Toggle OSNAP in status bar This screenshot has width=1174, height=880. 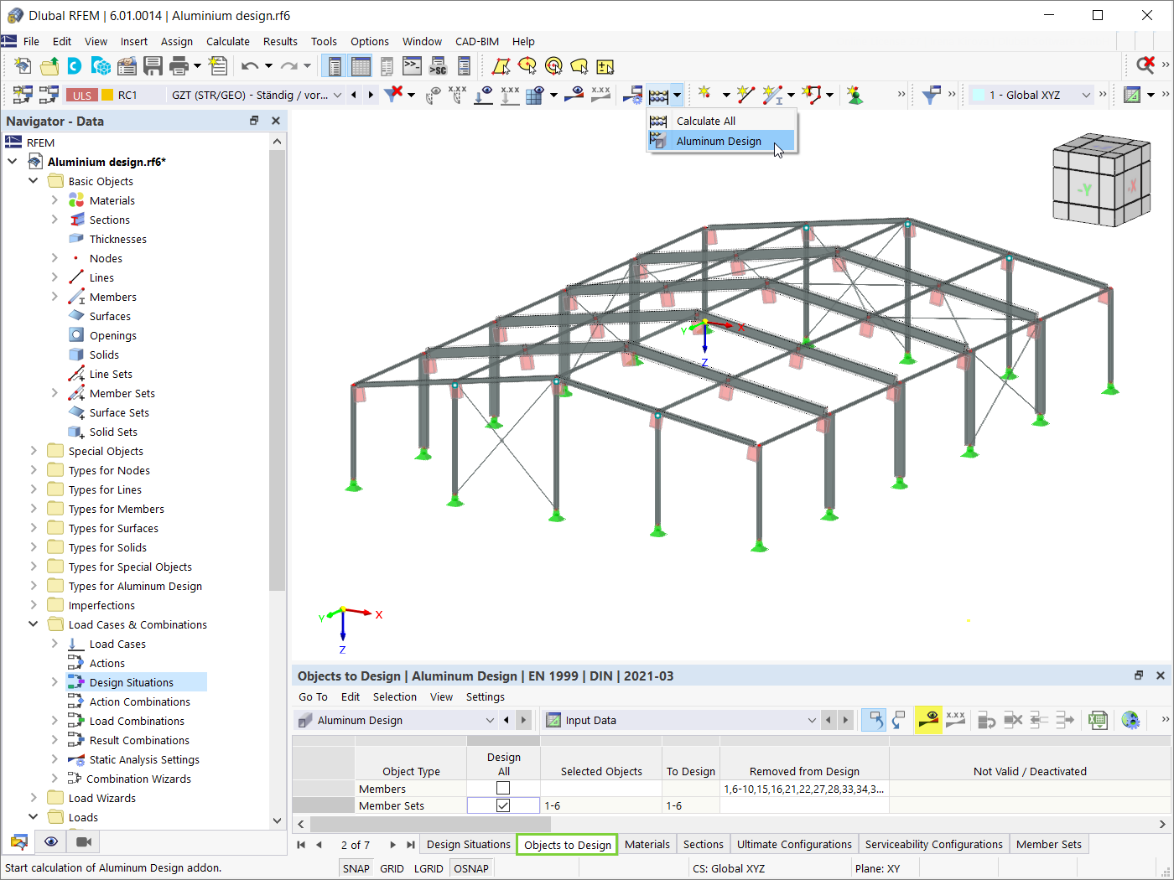point(471,868)
